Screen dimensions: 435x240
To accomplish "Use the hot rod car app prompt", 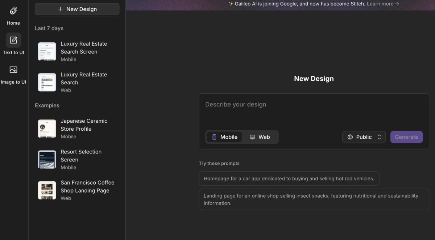I will 289,178.
